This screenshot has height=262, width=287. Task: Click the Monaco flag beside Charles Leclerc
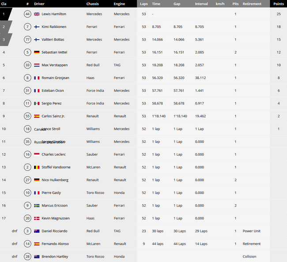tap(37, 155)
